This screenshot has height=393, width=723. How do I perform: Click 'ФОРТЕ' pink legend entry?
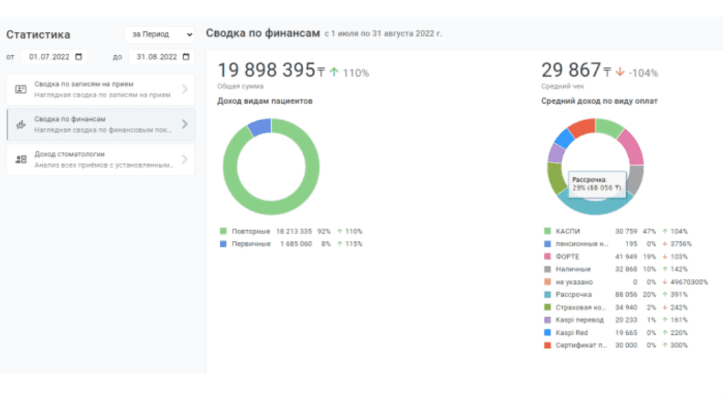click(568, 256)
